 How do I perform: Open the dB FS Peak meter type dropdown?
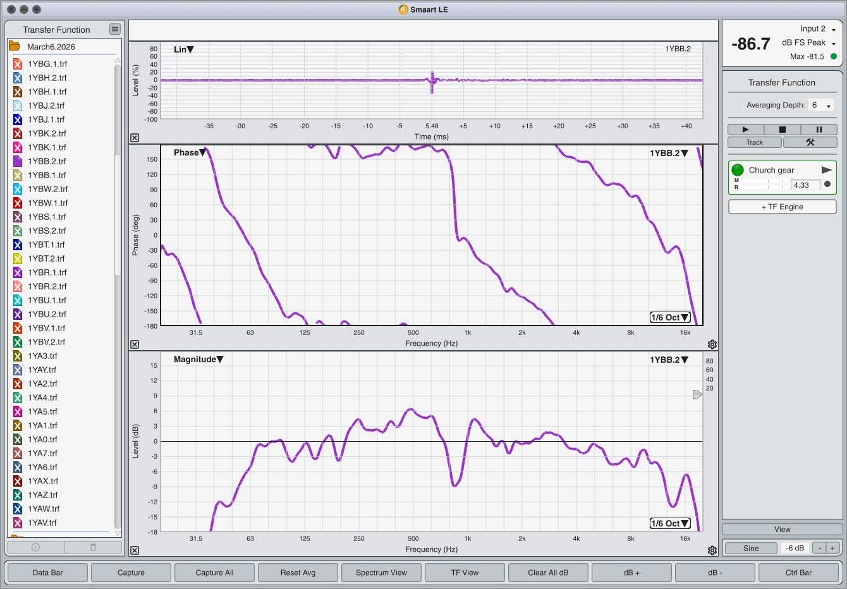[x=809, y=43]
